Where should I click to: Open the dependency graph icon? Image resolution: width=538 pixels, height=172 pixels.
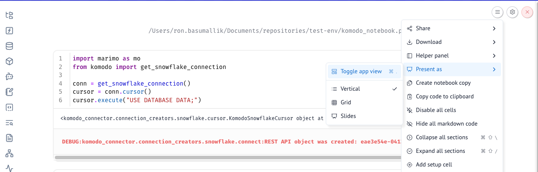[x=9, y=153]
